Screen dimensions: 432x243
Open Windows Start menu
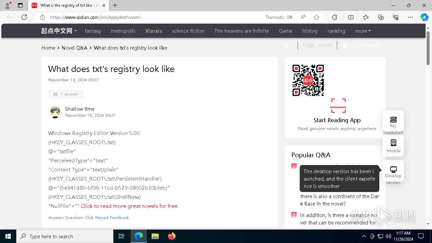(8, 236)
